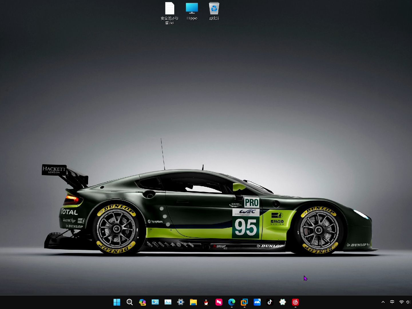Screen dimensions: 412x309
Task: Switch to Microsoft Edge in taskbar
Action: point(232,302)
